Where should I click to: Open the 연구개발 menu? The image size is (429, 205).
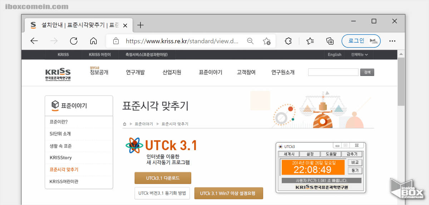click(x=135, y=72)
